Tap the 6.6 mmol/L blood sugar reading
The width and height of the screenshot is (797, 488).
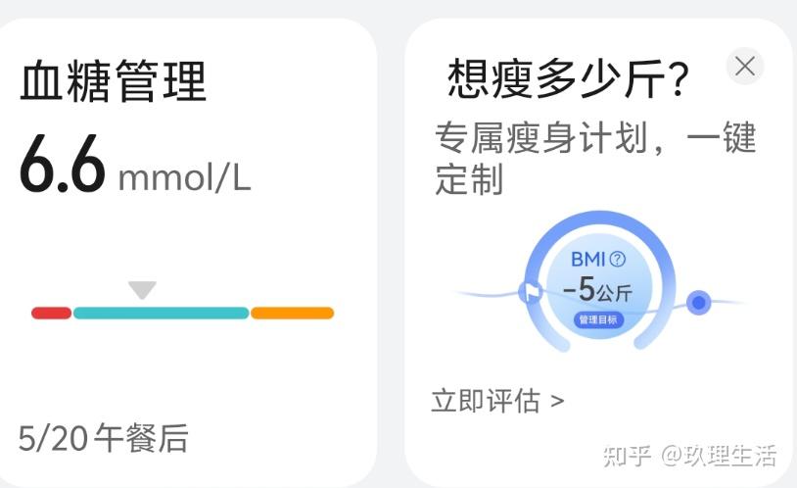[x=135, y=164]
